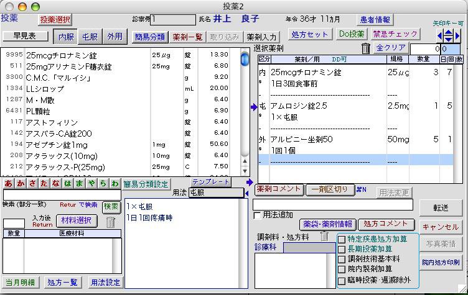
Task: Open テンプレート button
Action: click(211, 182)
